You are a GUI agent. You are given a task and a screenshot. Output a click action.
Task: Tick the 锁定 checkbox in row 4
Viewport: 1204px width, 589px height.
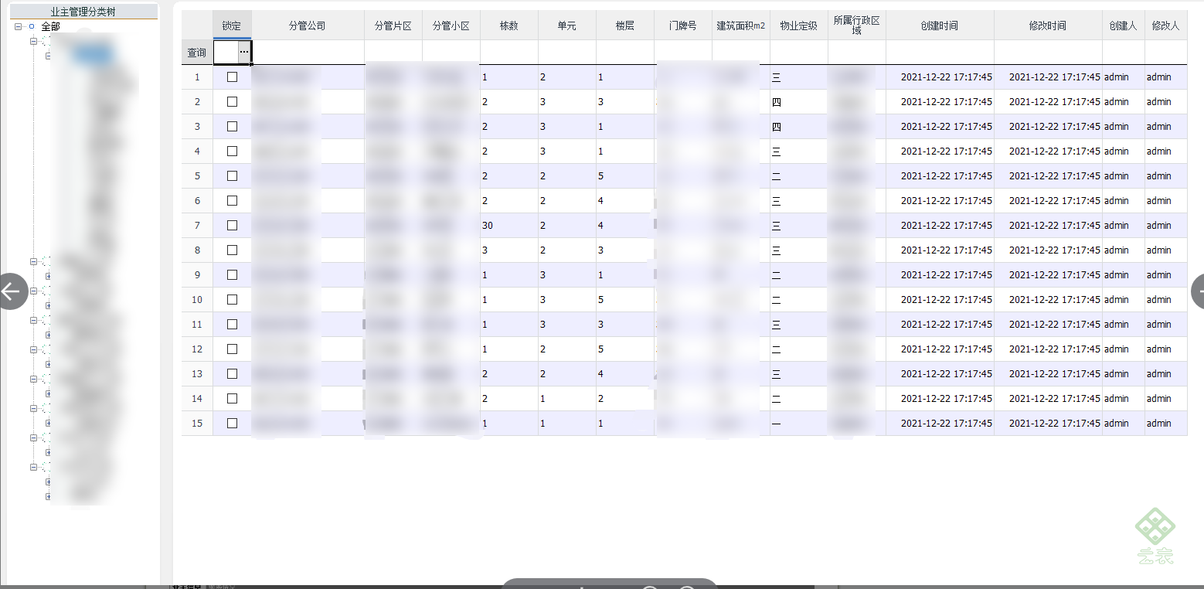click(x=232, y=152)
